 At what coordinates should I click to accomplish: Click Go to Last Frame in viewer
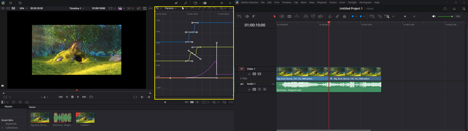(x=84, y=97)
